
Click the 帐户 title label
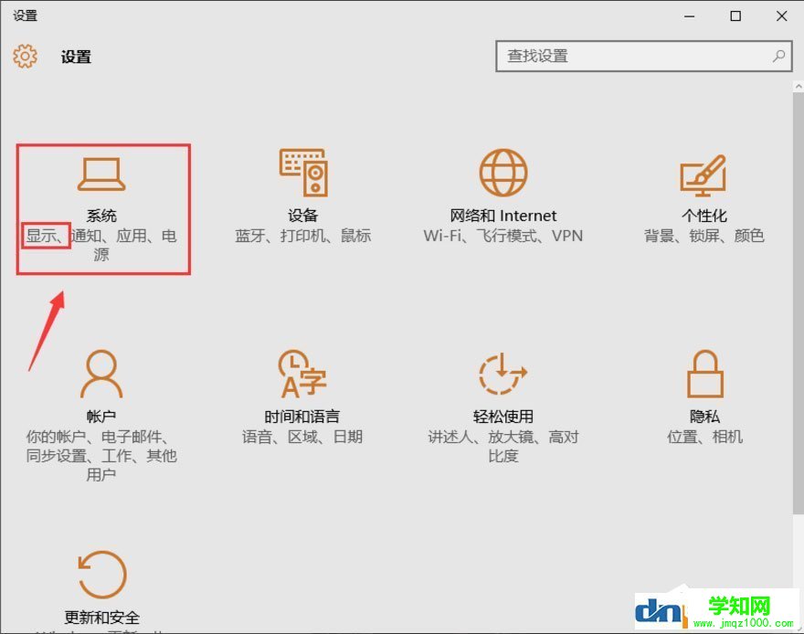pos(101,417)
